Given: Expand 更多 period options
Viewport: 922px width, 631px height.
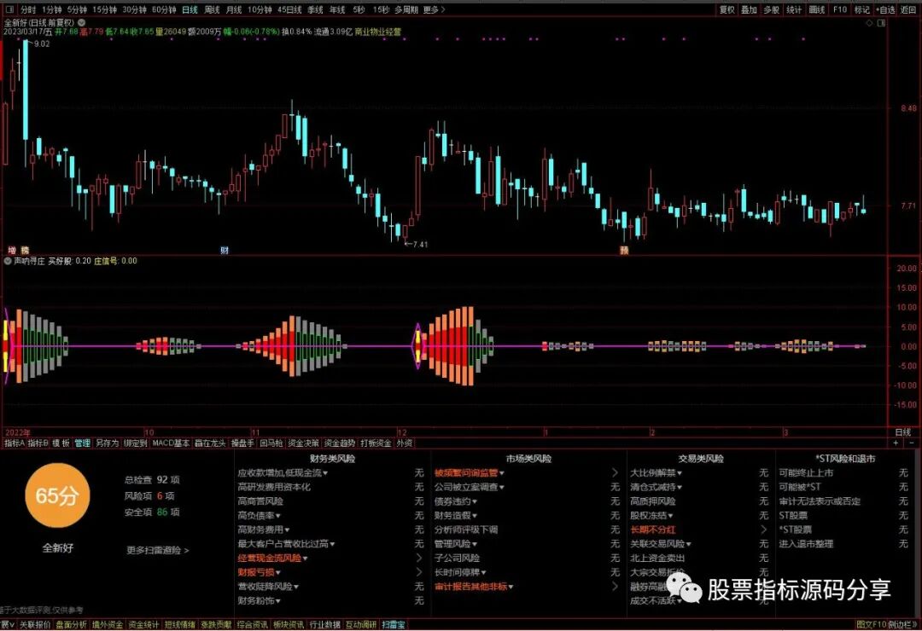Looking at the screenshot, I should 434,10.
